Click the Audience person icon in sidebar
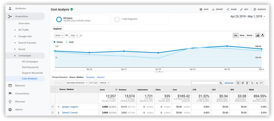Viewport: 274px width, 121px height. pos(10,8)
